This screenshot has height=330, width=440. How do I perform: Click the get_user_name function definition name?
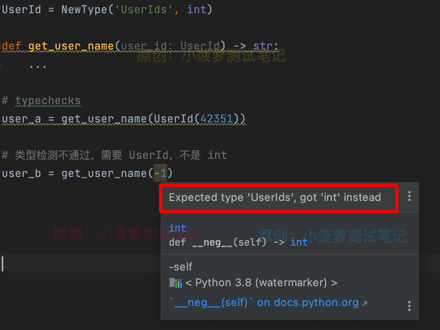pos(71,46)
